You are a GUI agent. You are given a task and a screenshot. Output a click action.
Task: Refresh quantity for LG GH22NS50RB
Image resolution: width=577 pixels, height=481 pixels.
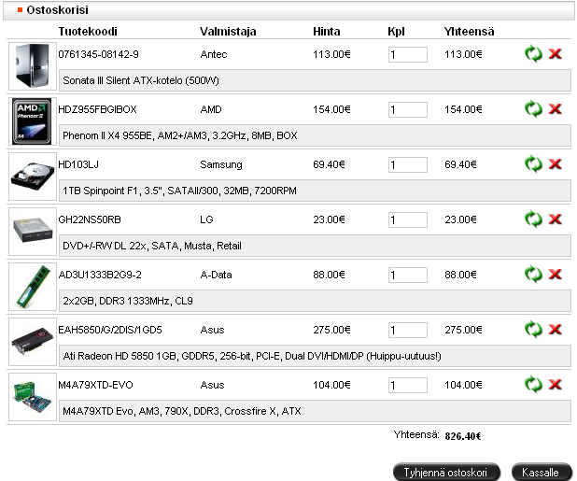click(x=533, y=219)
